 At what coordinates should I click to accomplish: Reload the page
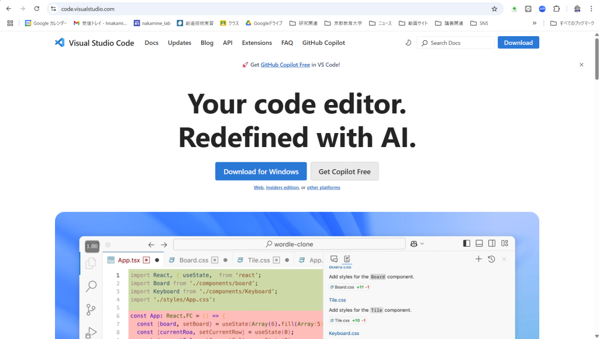pos(37,9)
